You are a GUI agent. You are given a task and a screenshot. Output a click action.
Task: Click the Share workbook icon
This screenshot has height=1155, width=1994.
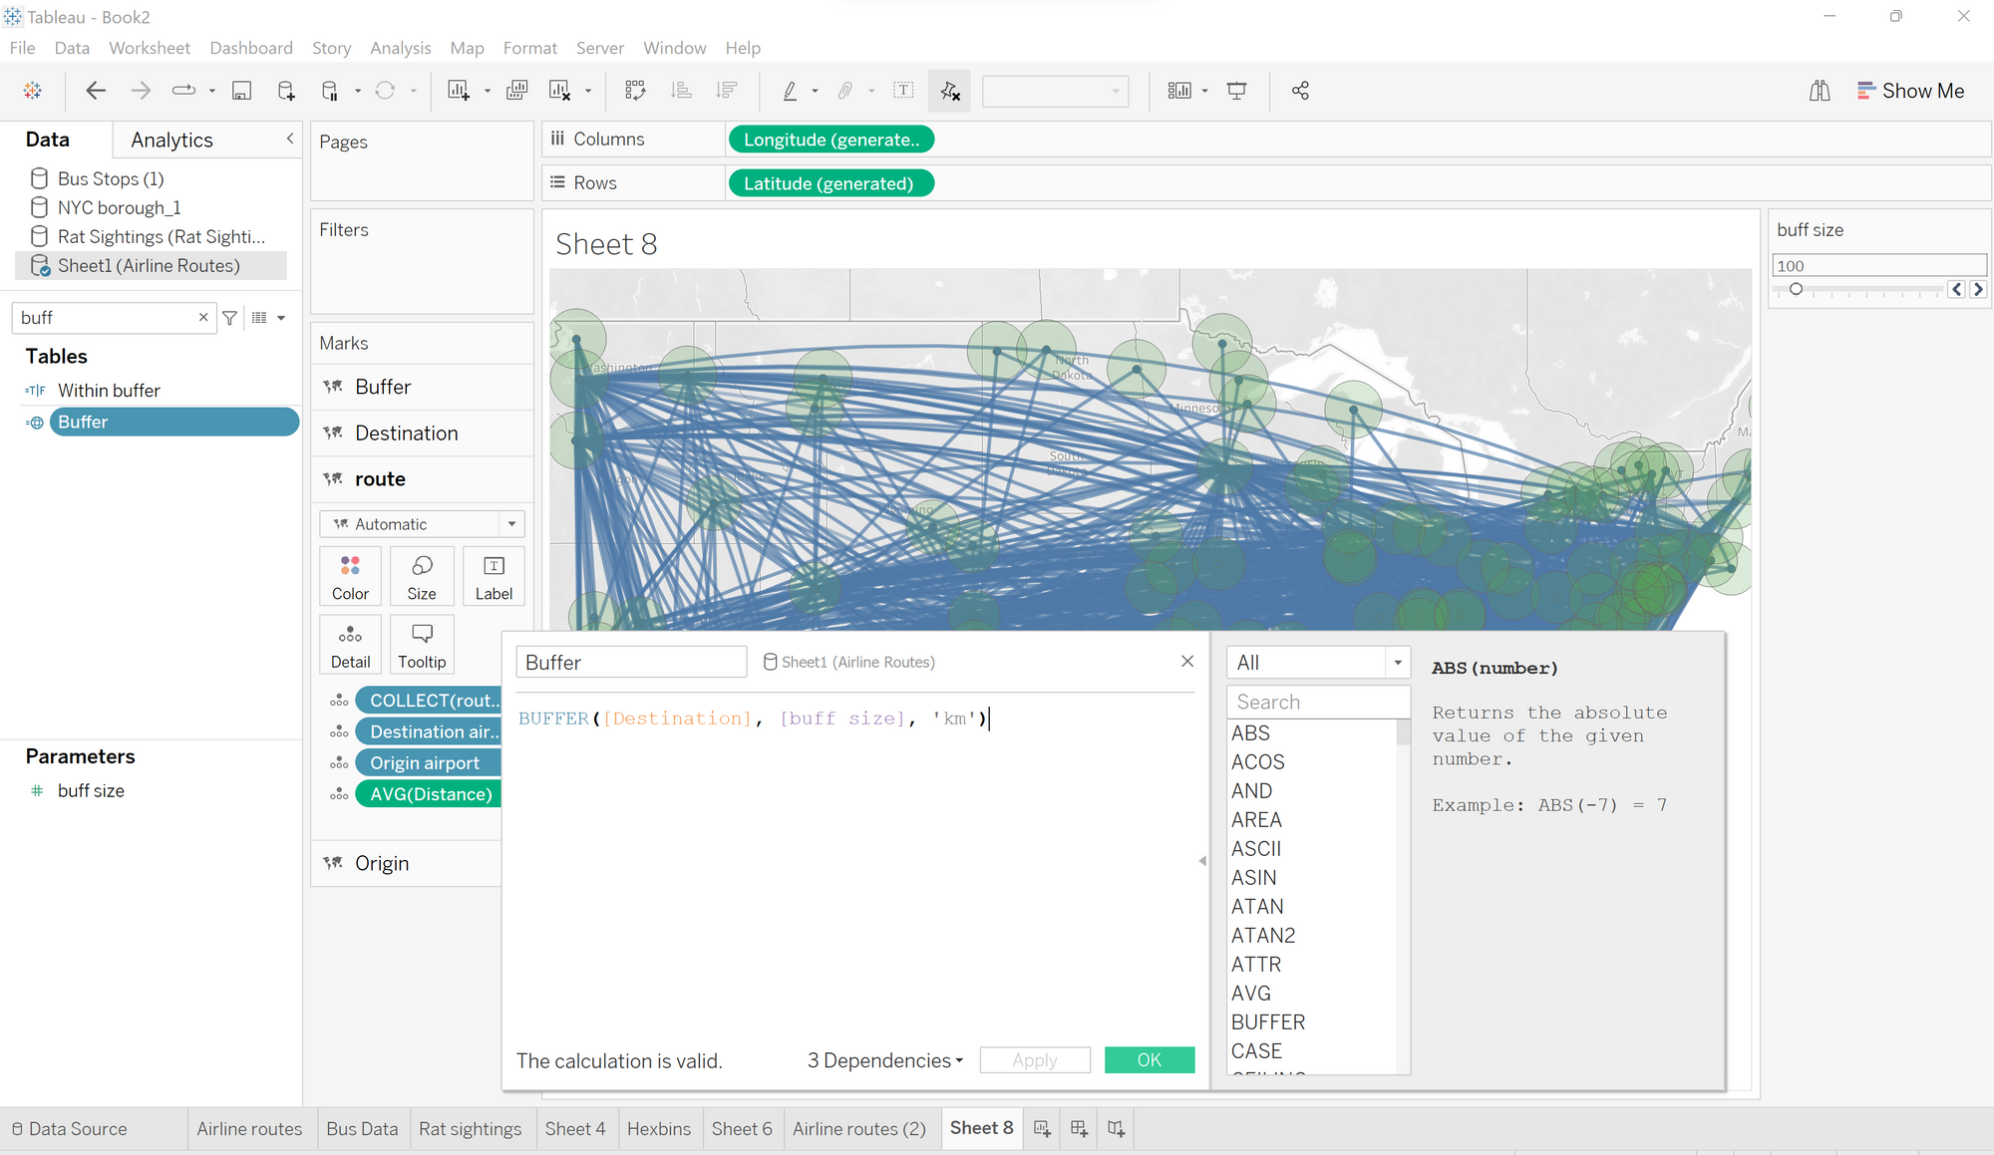click(x=1300, y=91)
